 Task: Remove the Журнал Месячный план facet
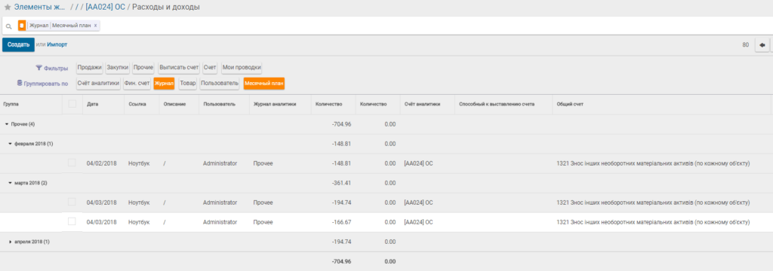pos(96,26)
